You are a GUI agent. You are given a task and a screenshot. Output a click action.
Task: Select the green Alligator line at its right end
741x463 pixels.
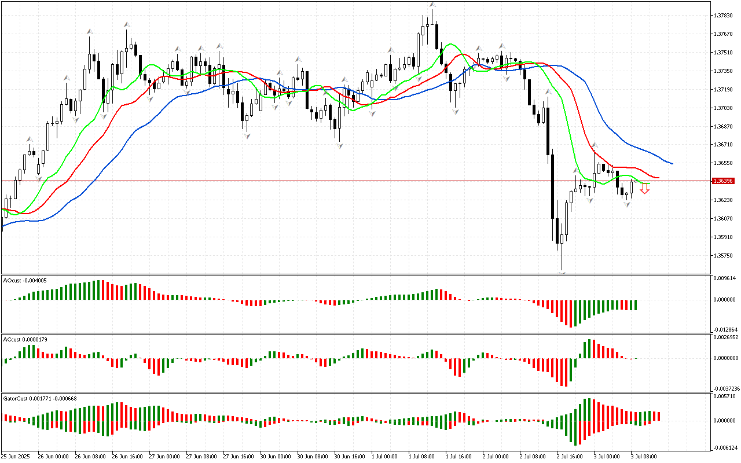tap(648, 183)
